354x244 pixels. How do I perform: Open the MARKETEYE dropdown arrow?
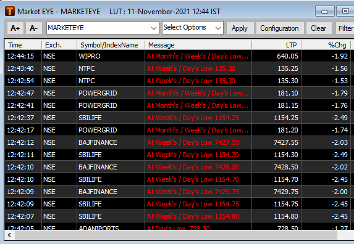154,28
